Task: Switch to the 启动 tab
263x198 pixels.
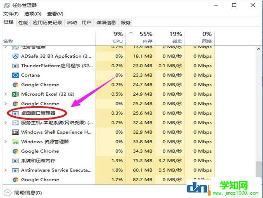Action: tap(72, 22)
